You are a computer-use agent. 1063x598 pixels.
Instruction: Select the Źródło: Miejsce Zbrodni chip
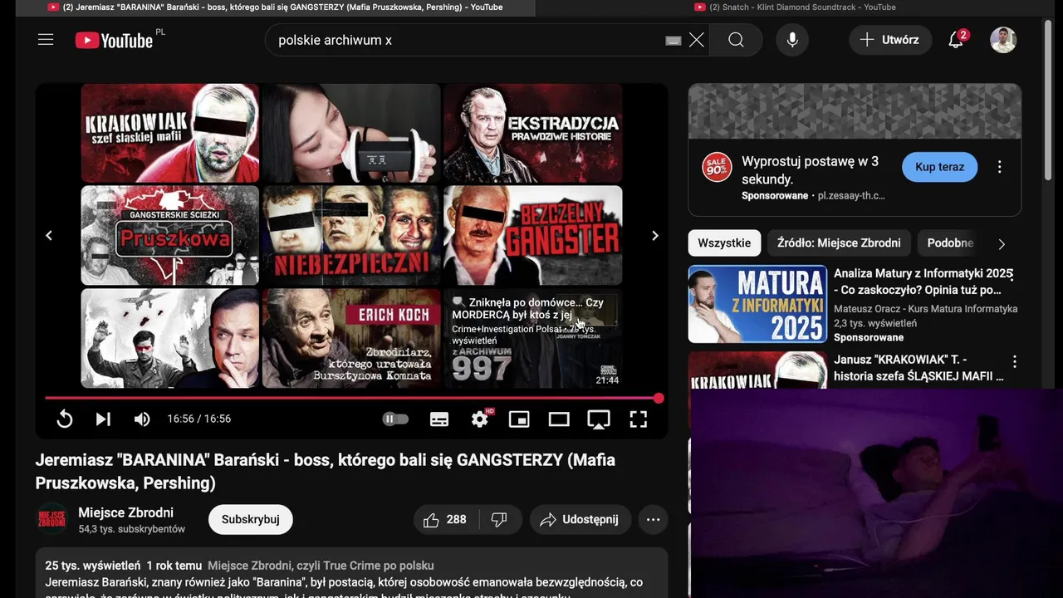(x=839, y=243)
